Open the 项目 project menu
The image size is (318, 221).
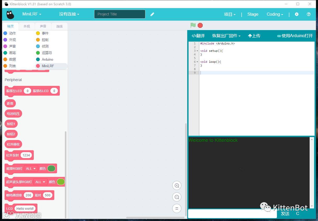[x=230, y=14]
